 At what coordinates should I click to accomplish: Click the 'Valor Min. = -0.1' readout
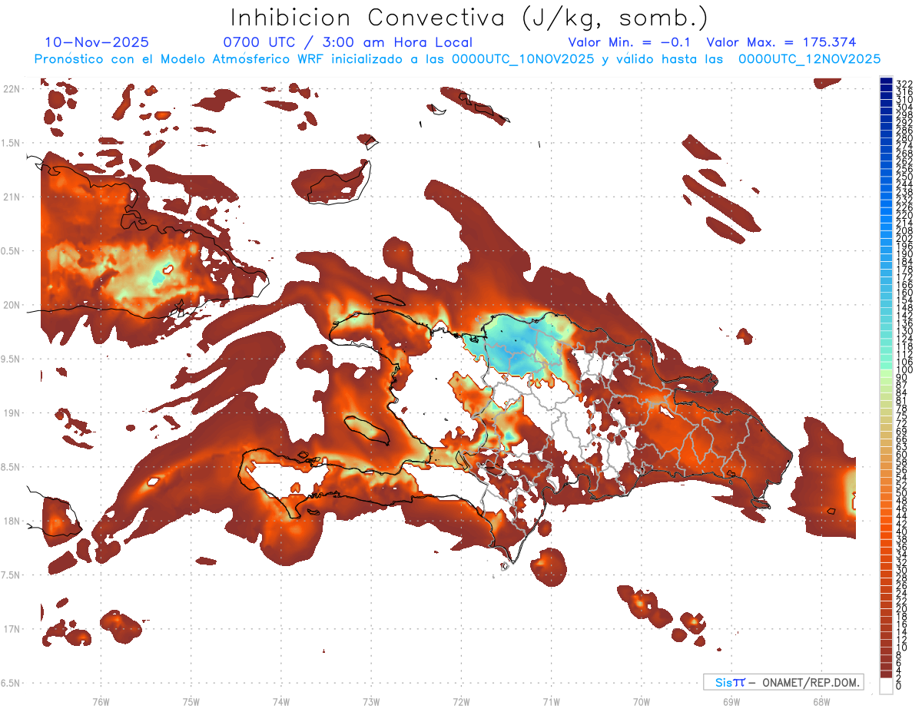631,42
